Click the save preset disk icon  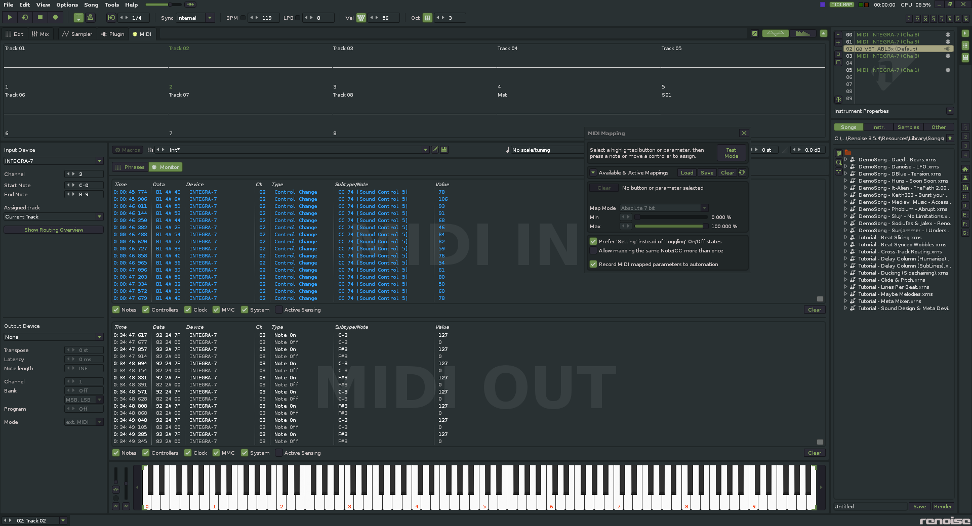pos(444,150)
